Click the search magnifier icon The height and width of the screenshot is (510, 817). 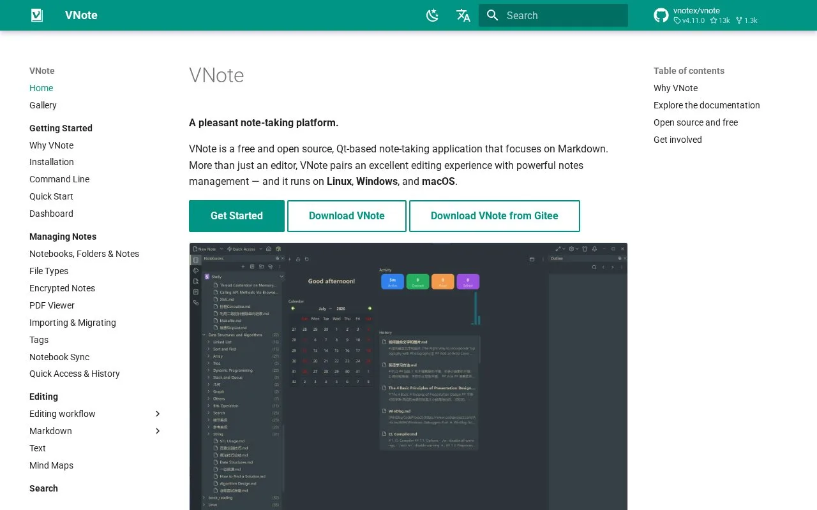pos(492,15)
